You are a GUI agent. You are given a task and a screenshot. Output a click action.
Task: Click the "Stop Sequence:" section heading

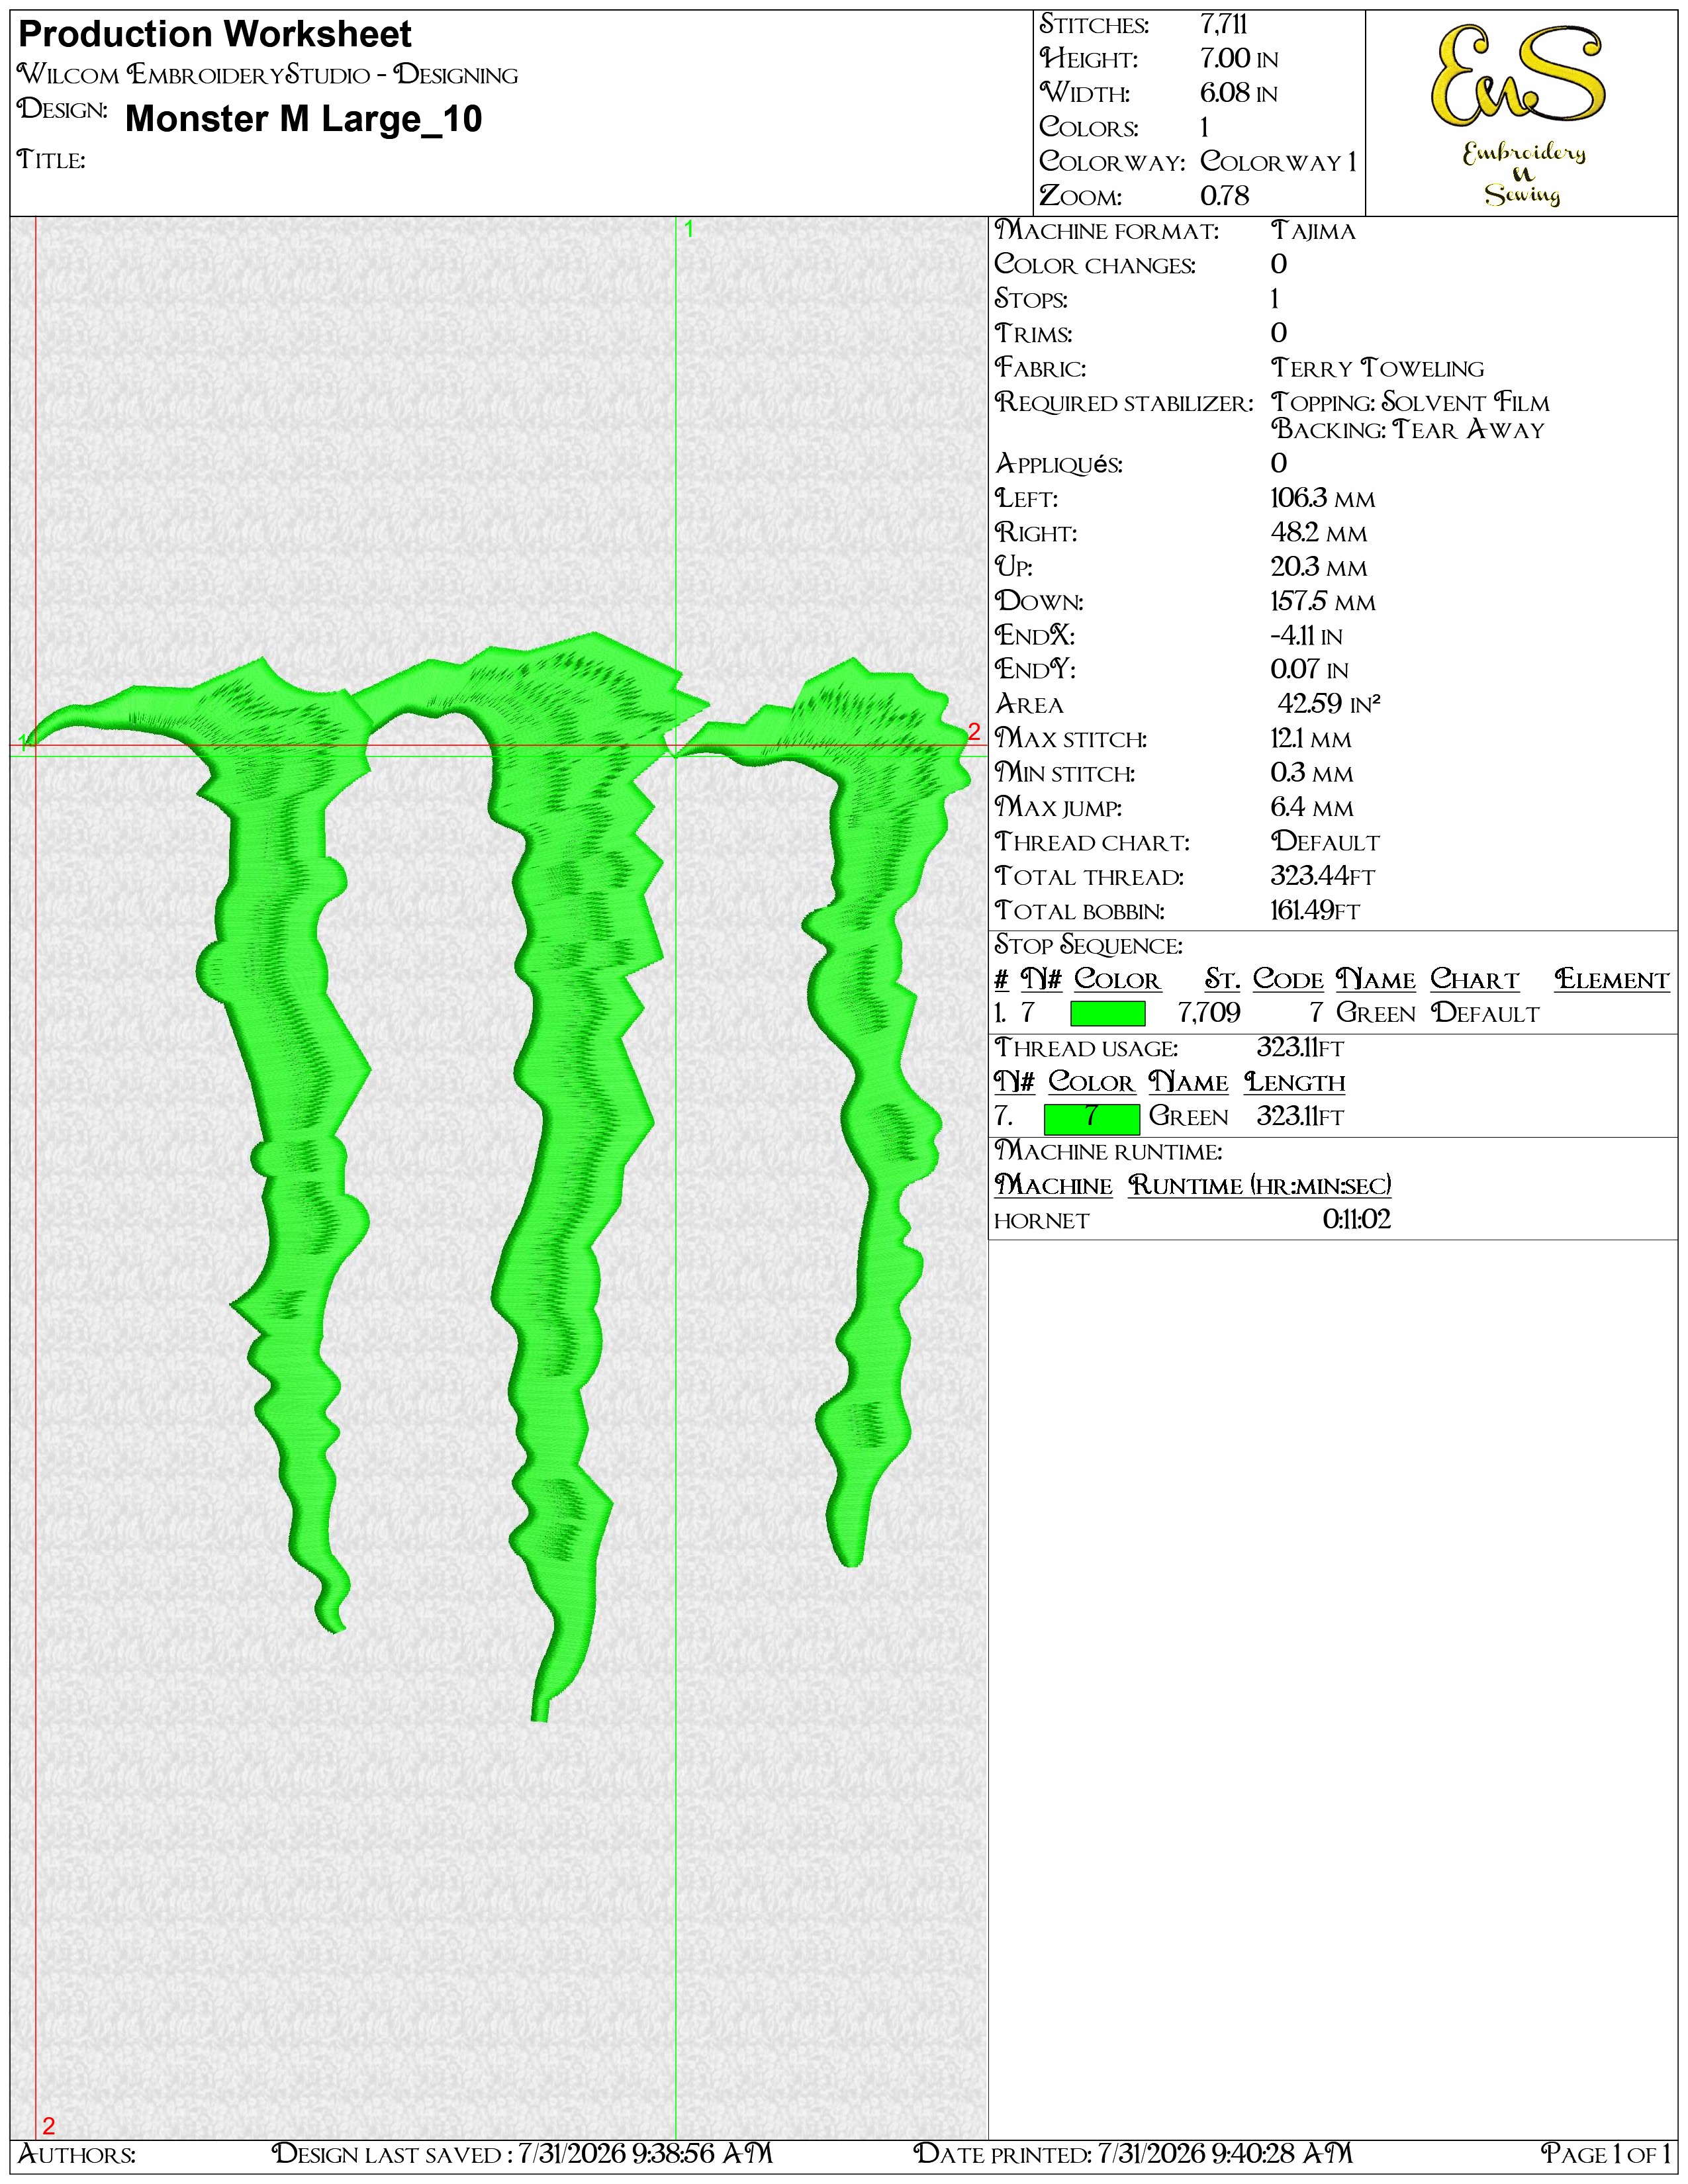1088,945
